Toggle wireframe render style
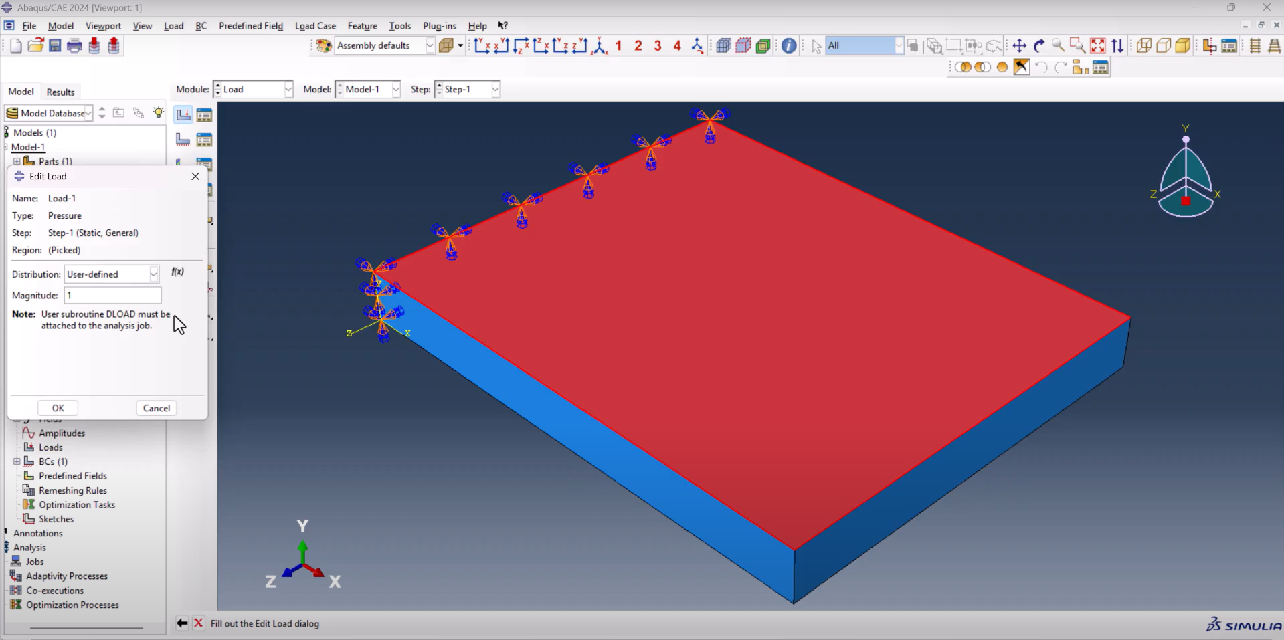 click(1143, 45)
